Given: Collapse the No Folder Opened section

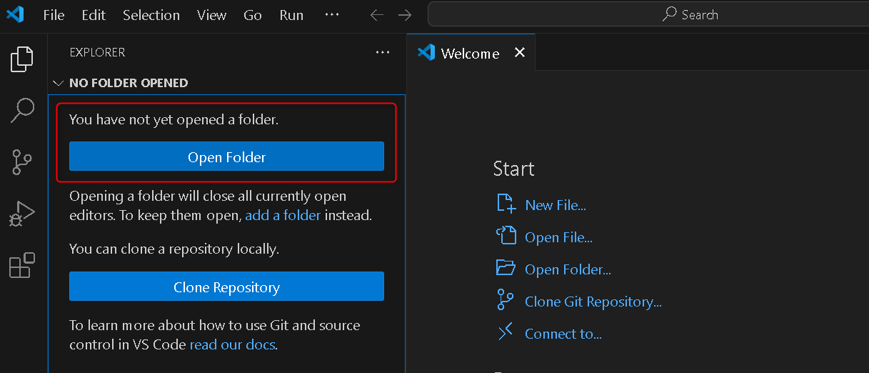Looking at the screenshot, I should click(58, 83).
